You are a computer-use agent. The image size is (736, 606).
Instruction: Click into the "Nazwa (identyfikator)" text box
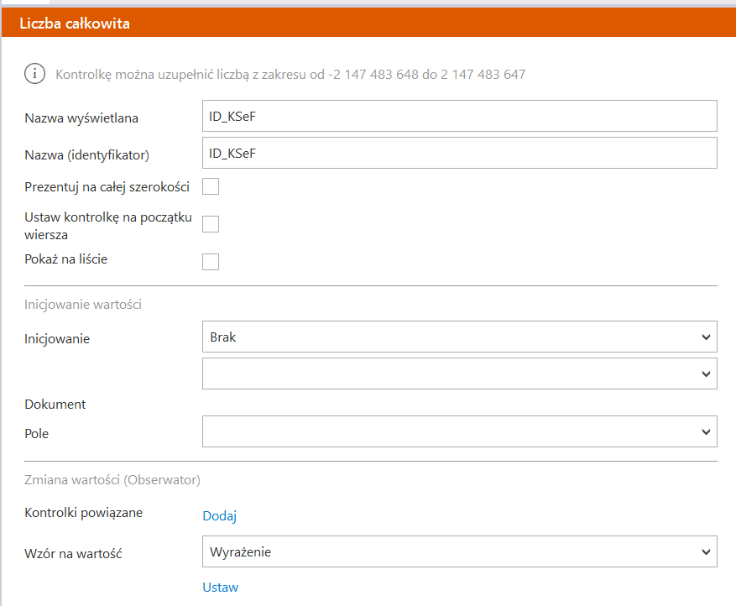tap(459, 154)
